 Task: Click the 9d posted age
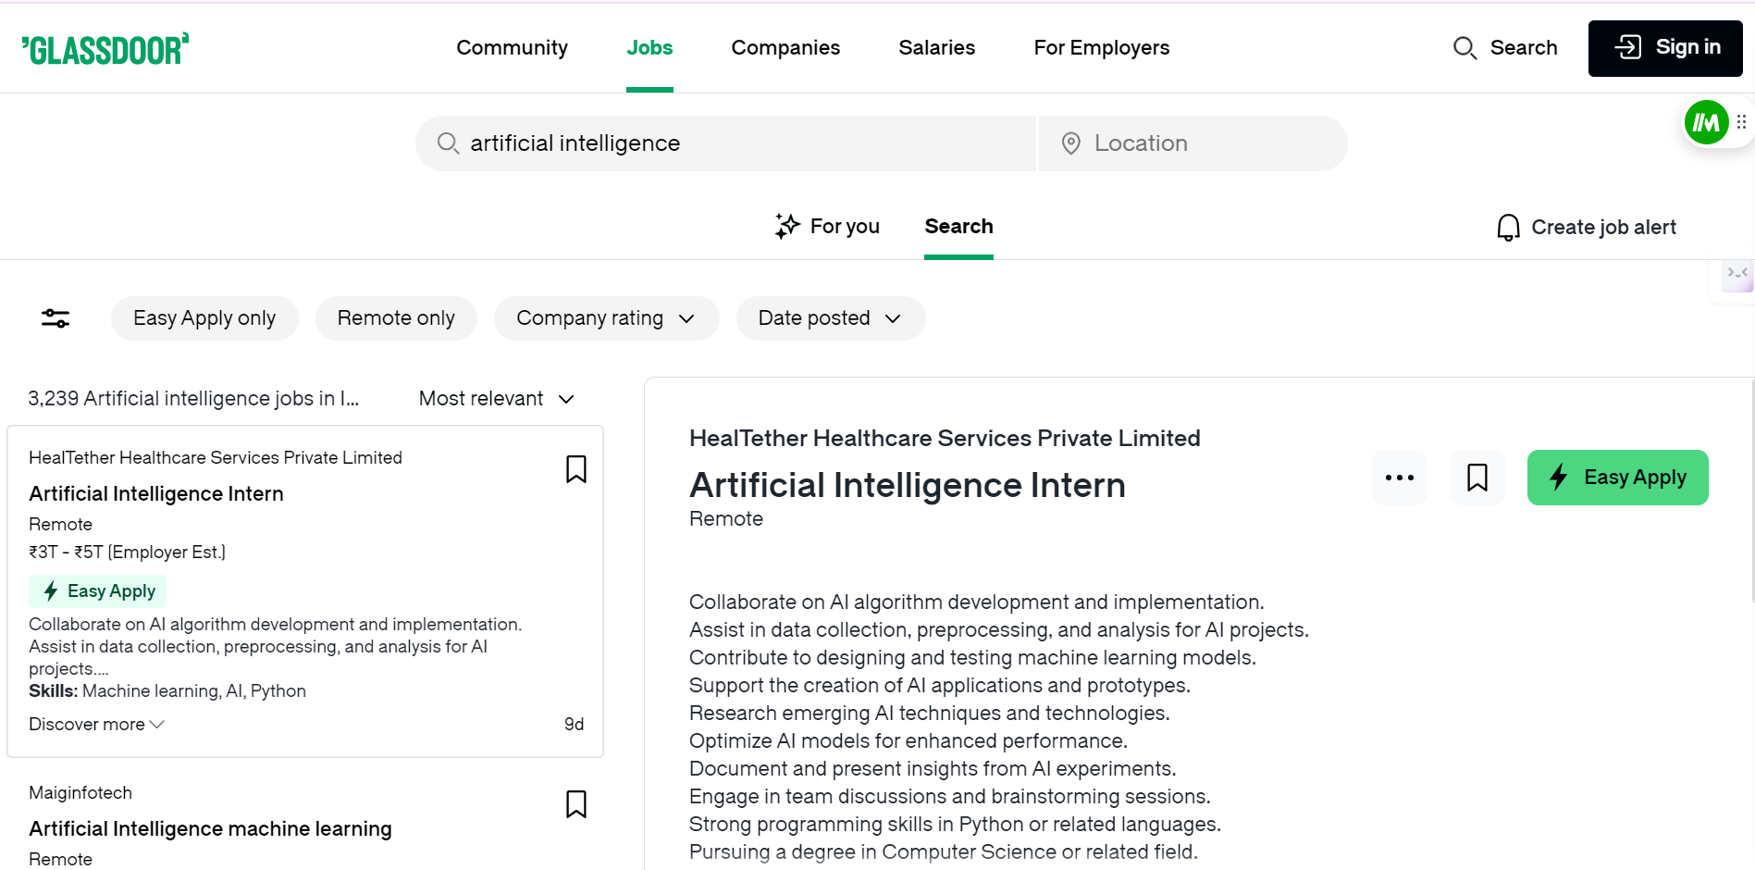pos(574,725)
